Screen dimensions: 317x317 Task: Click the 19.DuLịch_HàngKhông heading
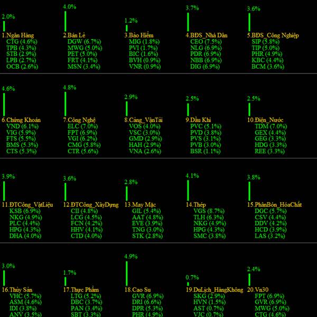[215, 290]
